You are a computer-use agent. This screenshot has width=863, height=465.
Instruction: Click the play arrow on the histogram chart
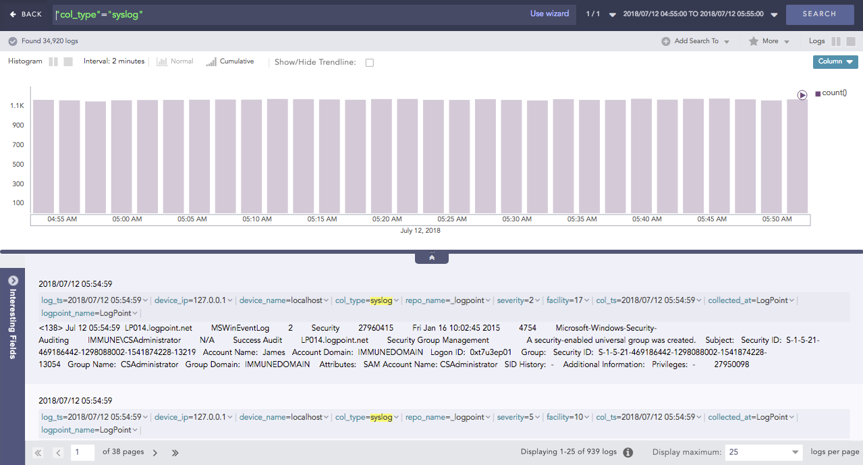[802, 95]
